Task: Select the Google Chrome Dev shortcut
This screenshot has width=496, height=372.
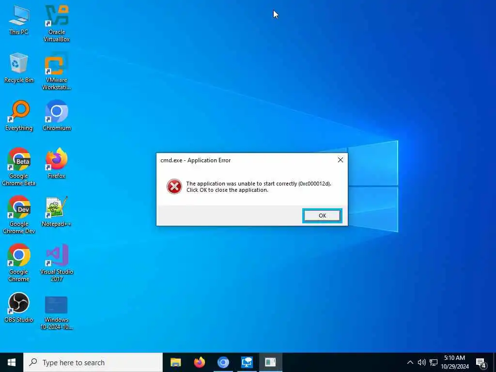Action: [19, 215]
